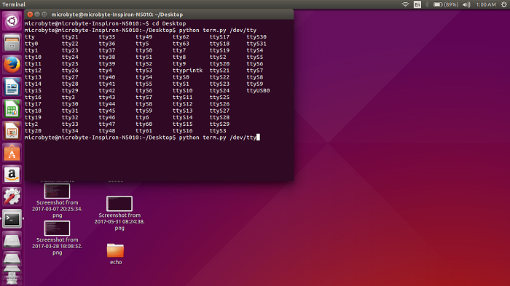The height and width of the screenshot is (286, 510).
Task: Click tty48 in the terminal listing
Action: click(107, 131)
